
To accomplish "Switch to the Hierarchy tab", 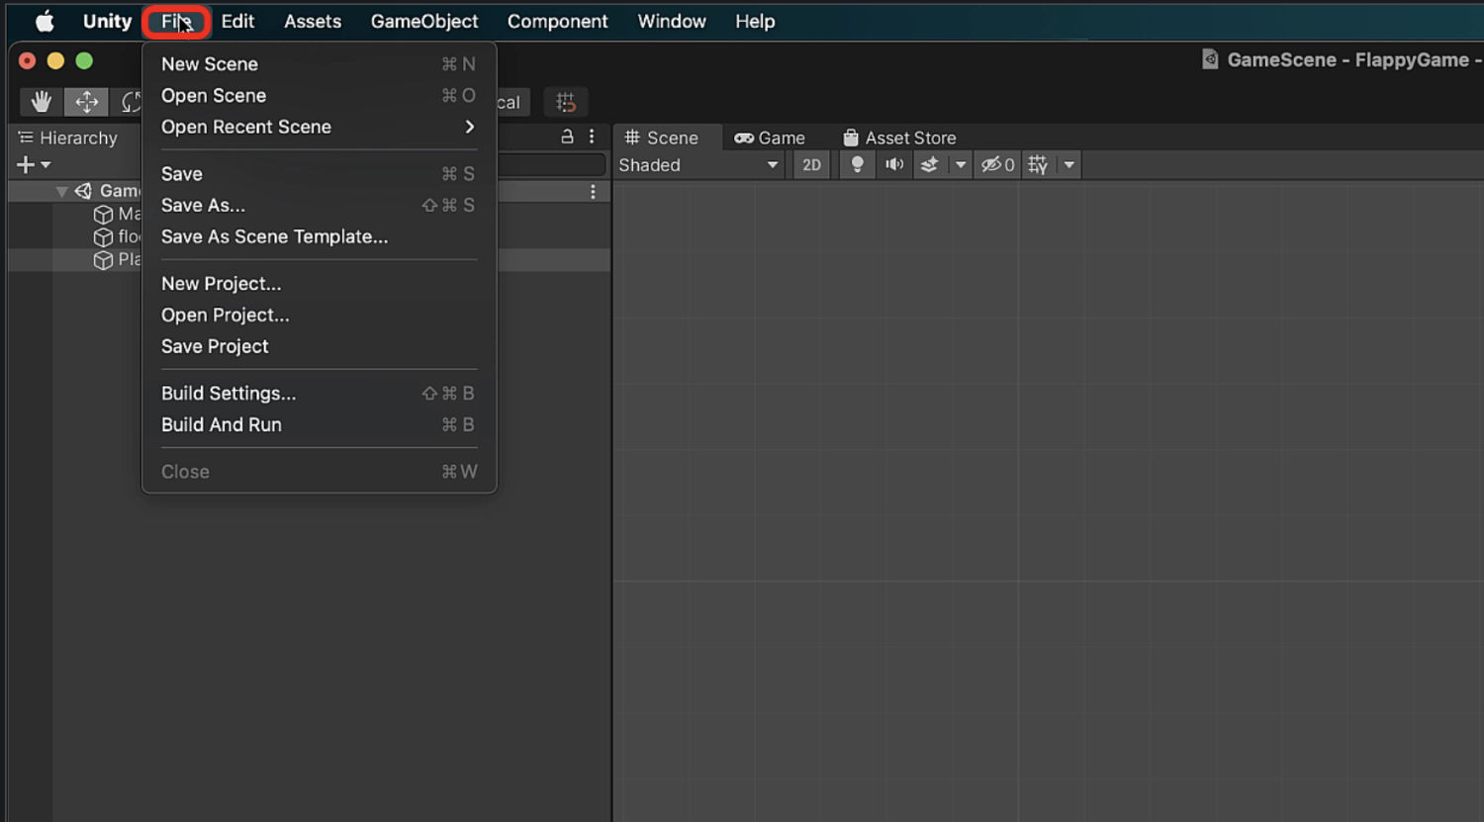I will coord(68,137).
